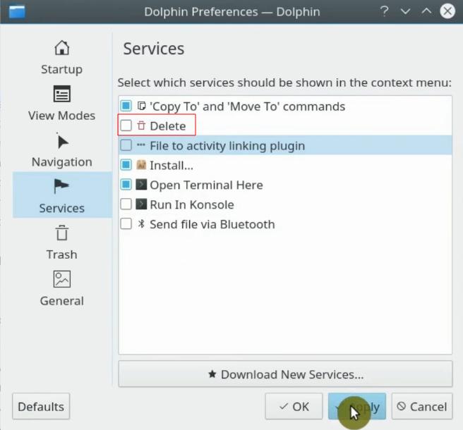Minimize the preferences window via title bar chevron
The width and height of the screenshot is (463, 430).
(x=405, y=11)
